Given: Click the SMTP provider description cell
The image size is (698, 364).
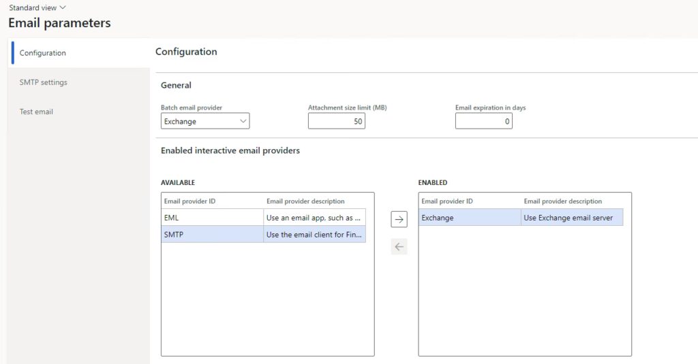Looking at the screenshot, I should [x=314, y=234].
